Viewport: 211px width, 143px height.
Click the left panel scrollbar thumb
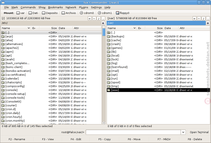104,32
